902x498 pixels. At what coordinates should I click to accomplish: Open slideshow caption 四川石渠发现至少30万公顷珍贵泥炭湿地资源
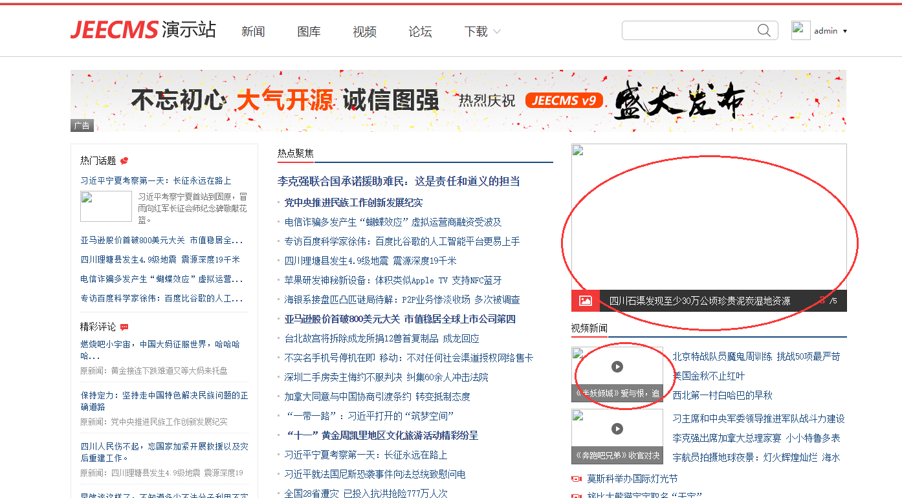(x=700, y=301)
